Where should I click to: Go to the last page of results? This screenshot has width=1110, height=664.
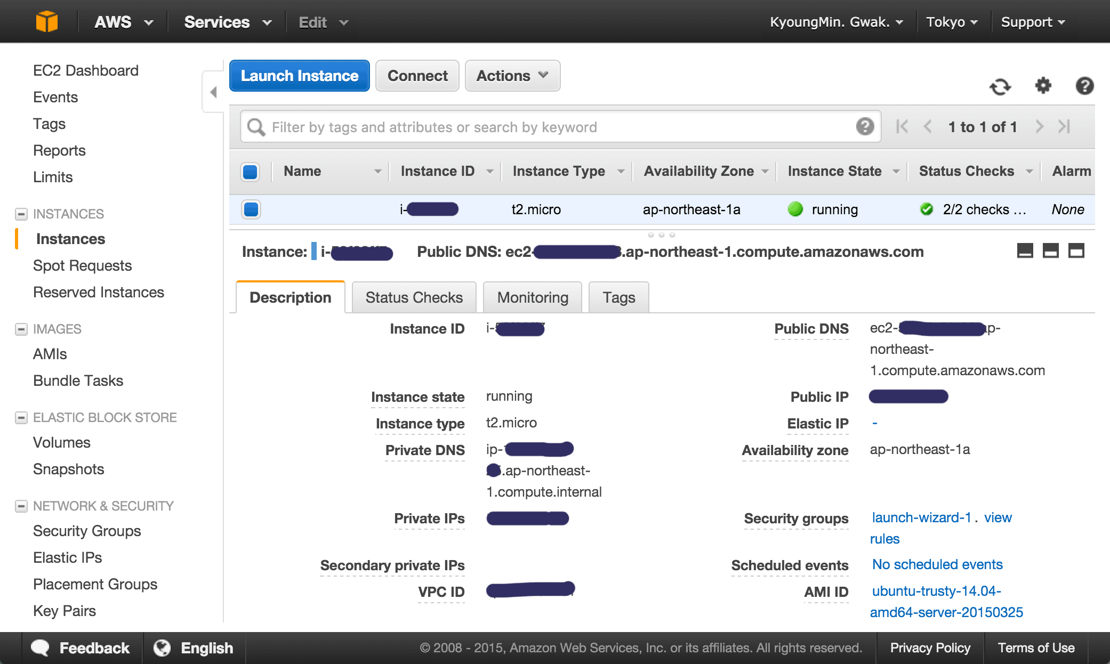[x=1064, y=126]
